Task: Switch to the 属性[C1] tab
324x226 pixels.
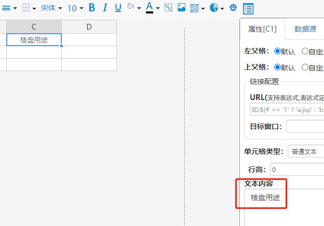Action: click(x=262, y=29)
